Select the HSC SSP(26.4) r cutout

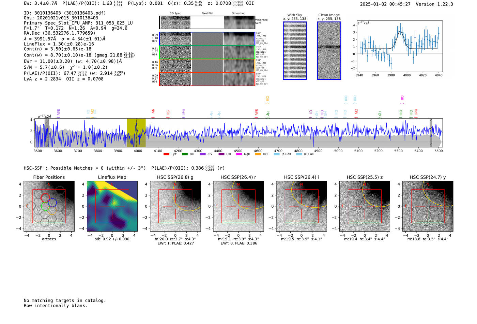(x=238, y=206)
